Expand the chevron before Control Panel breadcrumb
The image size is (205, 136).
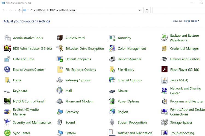click(x=28, y=10)
